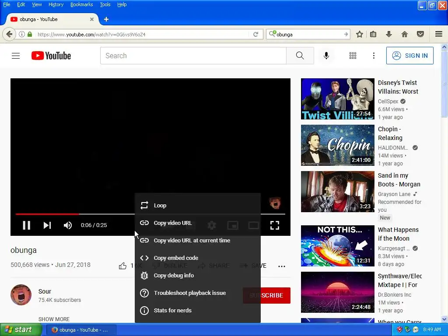
Task: Skip to next video
Action: point(47,225)
